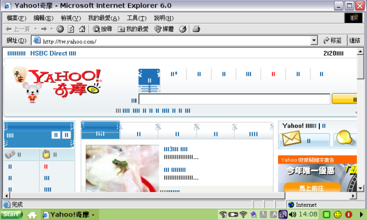Viewport: 367px width, 220px height.
Task: Click the newspaper icon in left panel
Action: coord(10,154)
